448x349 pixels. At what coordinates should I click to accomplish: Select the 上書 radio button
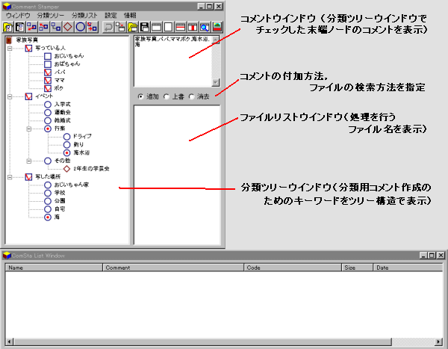pos(164,96)
